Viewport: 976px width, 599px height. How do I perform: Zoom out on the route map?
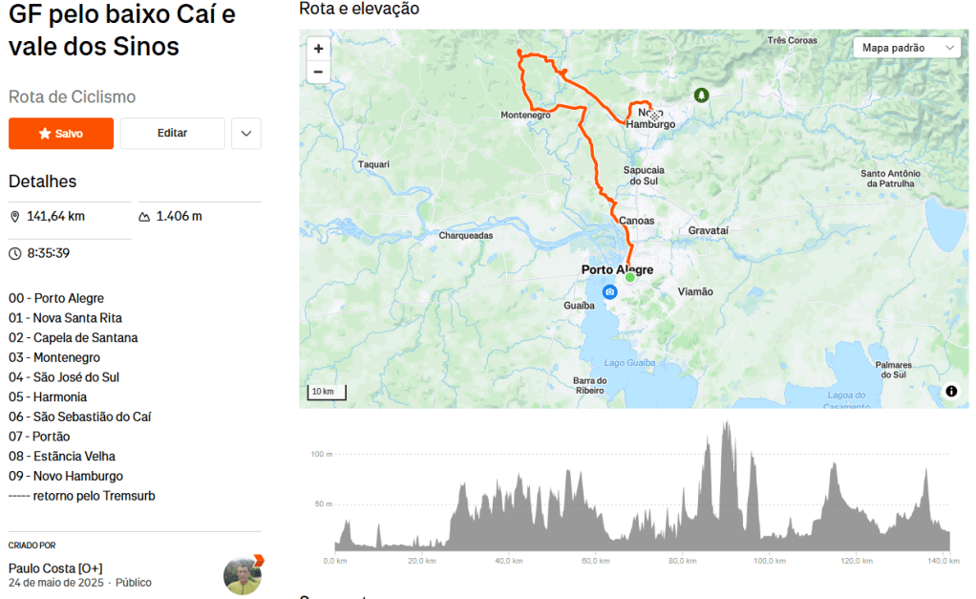318,72
